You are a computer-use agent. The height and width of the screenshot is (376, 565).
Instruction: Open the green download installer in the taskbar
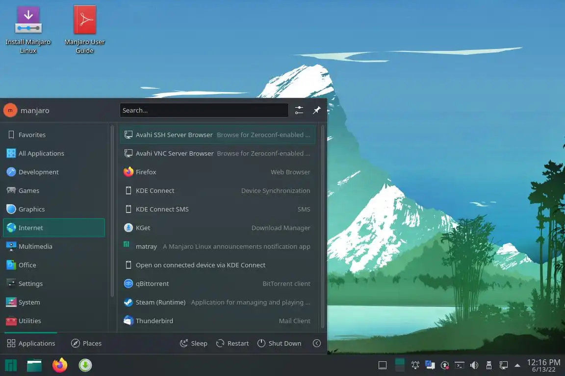[85, 365]
